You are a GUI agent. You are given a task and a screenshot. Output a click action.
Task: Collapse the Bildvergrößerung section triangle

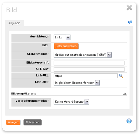(x=125, y=94)
